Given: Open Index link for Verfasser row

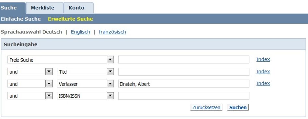Looking at the screenshot, I should tap(263, 83).
